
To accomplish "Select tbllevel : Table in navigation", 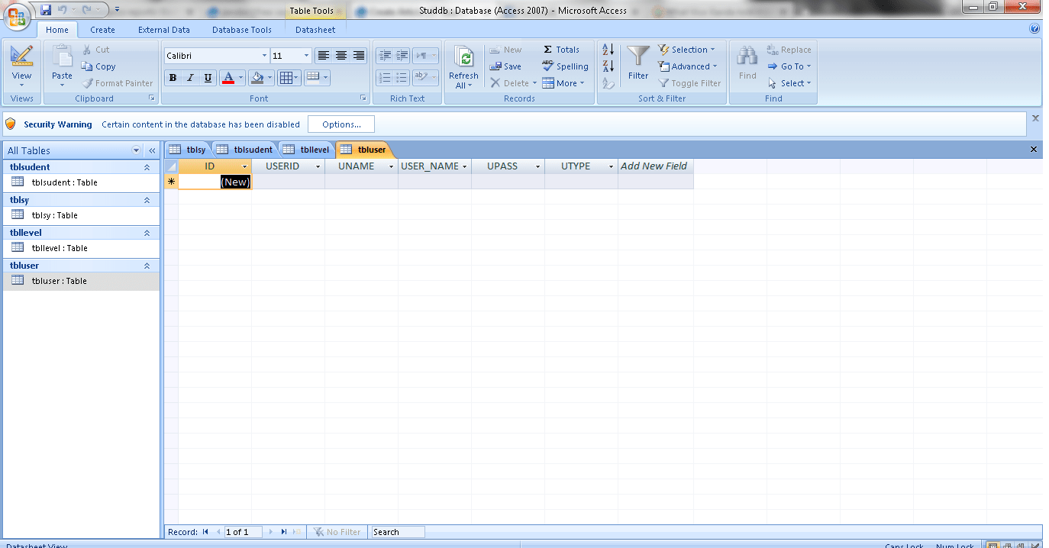I will coord(81,248).
